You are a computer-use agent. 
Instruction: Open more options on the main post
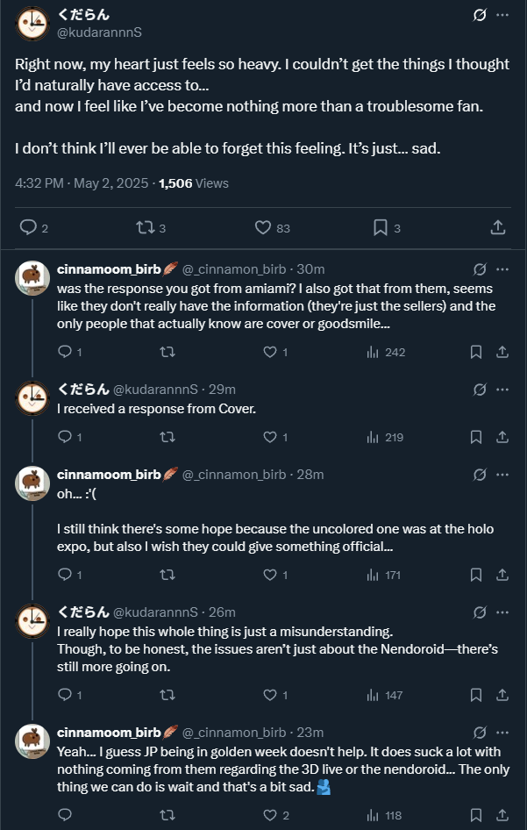click(502, 15)
